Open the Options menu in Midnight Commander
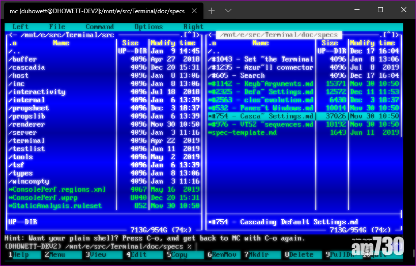Image resolution: width=416 pixels, height=266 pixels. (148, 27)
